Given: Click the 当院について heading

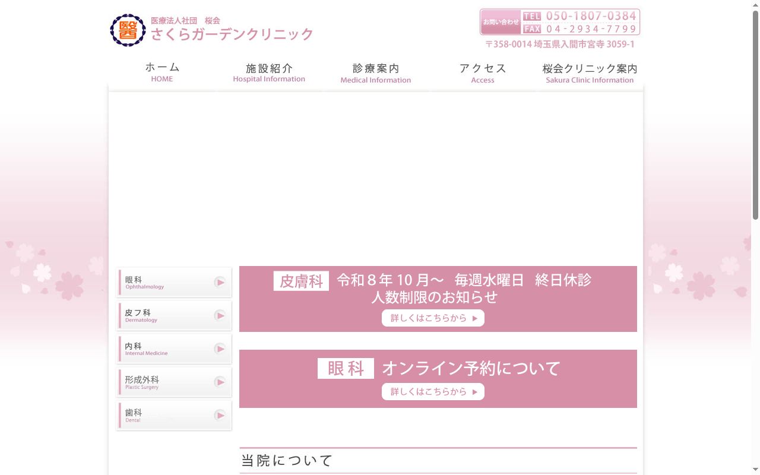Looking at the screenshot, I should click(x=287, y=460).
